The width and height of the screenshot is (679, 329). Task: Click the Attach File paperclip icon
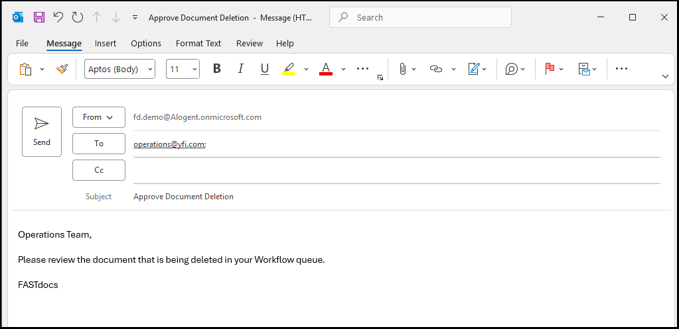(x=402, y=69)
